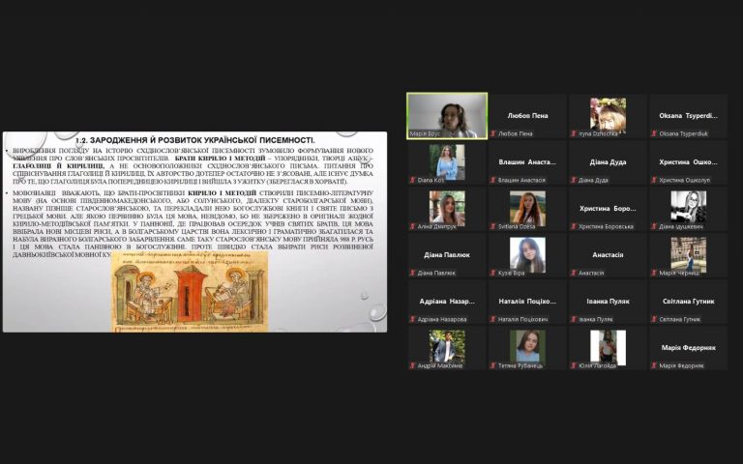Open Аліна Дмитрук participant tile
This screenshot has height=464, width=743.
coord(447,209)
